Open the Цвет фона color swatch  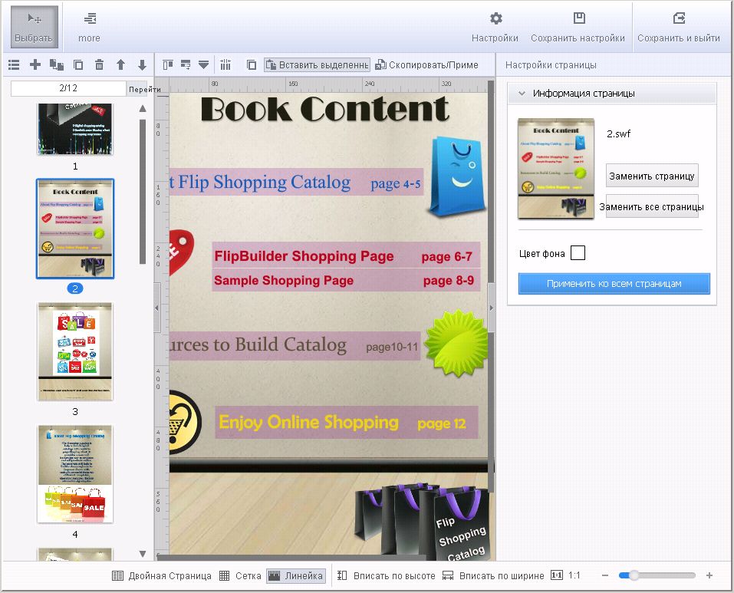tap(578, 253)
